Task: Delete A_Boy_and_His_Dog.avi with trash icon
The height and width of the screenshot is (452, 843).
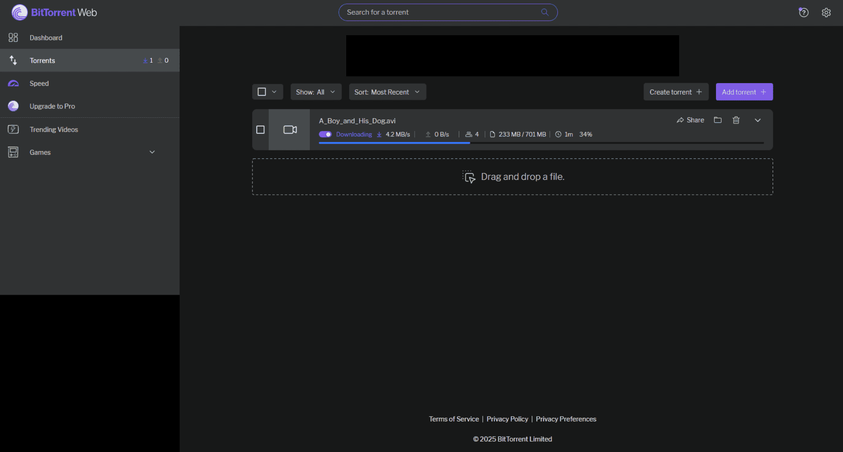Action: (736, 120)
